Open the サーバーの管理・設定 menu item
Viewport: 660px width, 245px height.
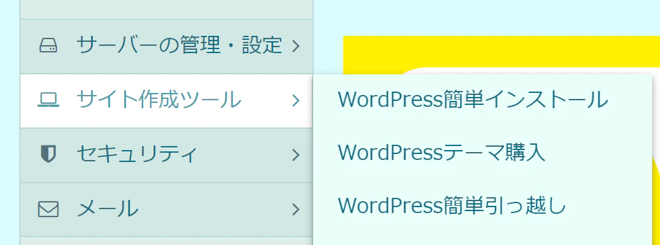click(166, 46)
